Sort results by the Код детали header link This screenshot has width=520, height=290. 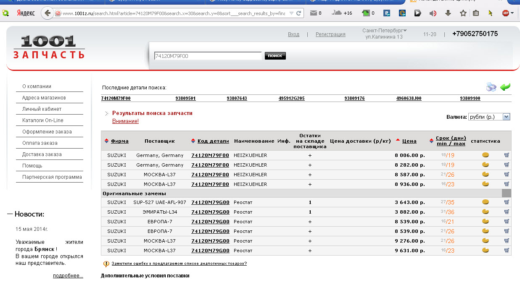(213, 141)
